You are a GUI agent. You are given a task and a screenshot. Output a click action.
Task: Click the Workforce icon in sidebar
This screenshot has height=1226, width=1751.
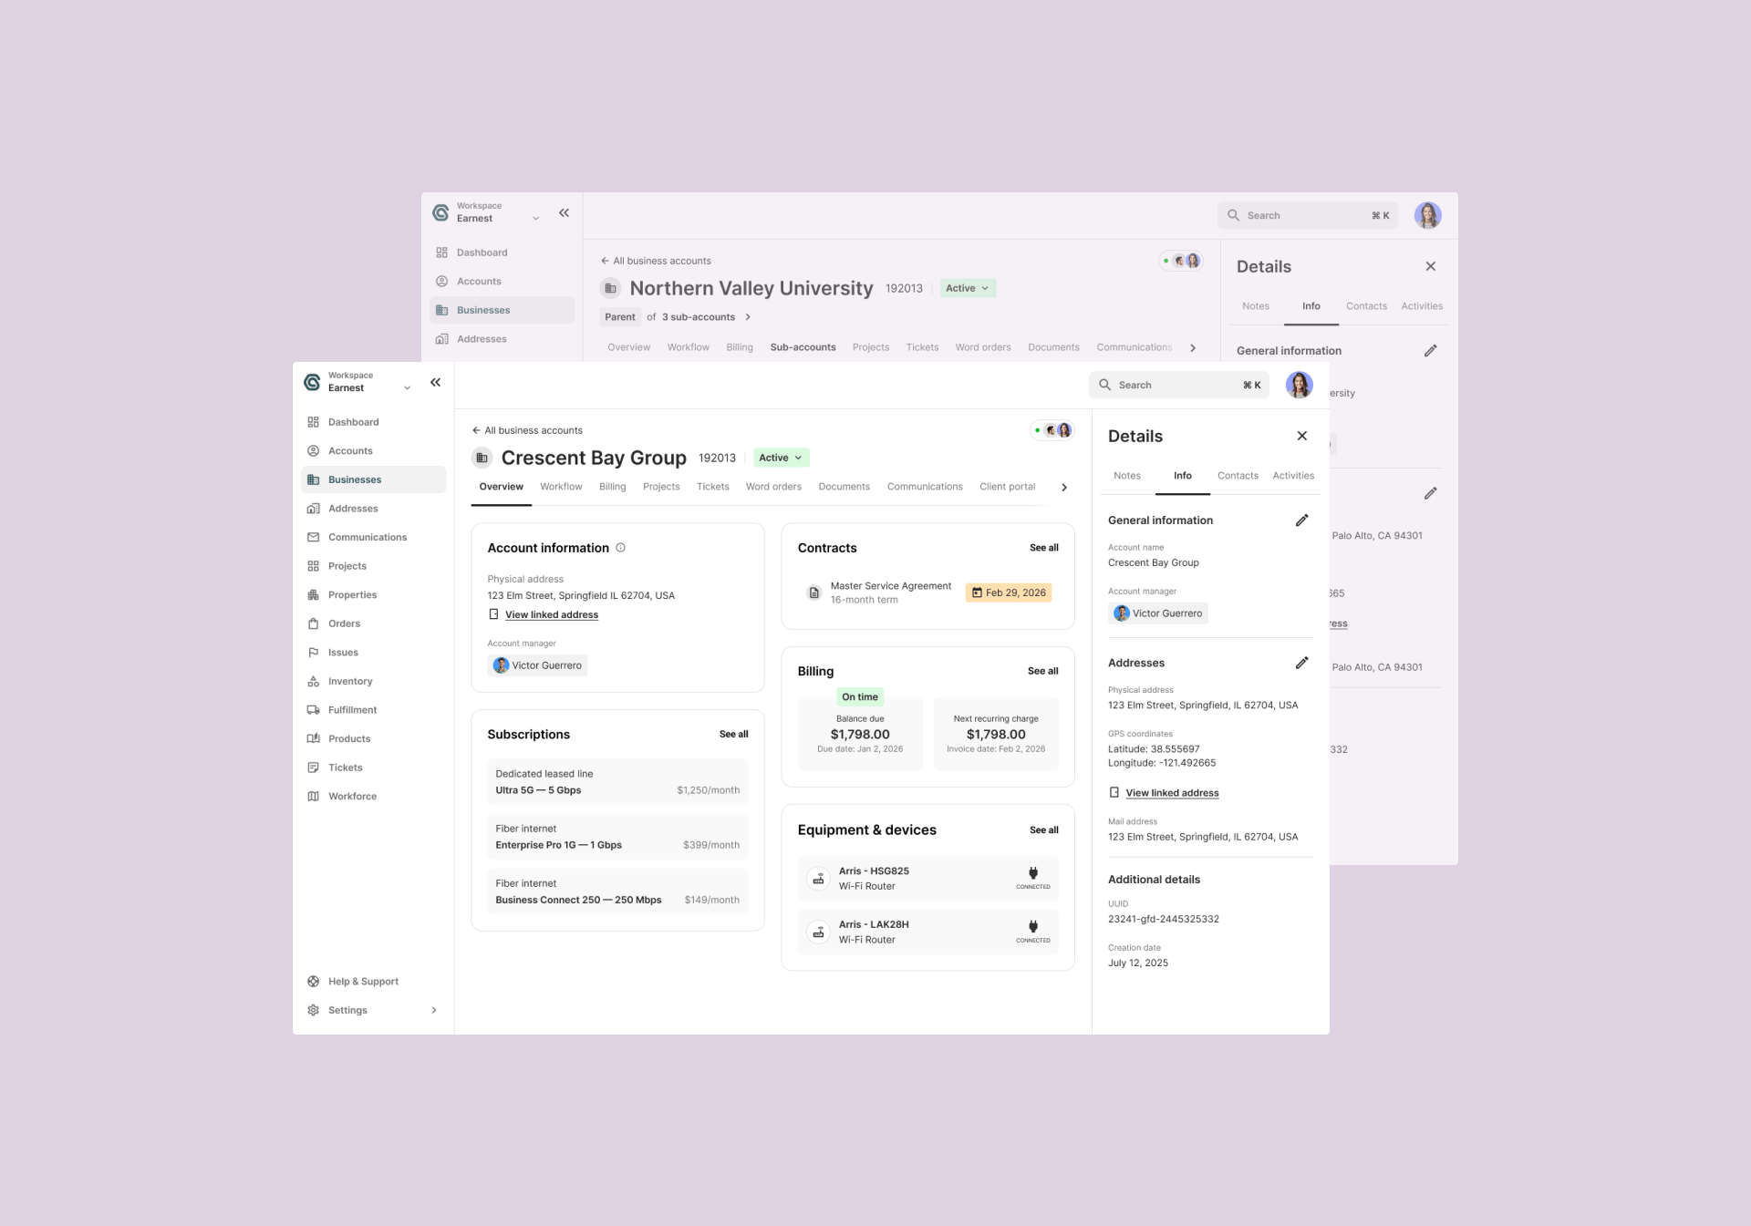tap(314, 797)
